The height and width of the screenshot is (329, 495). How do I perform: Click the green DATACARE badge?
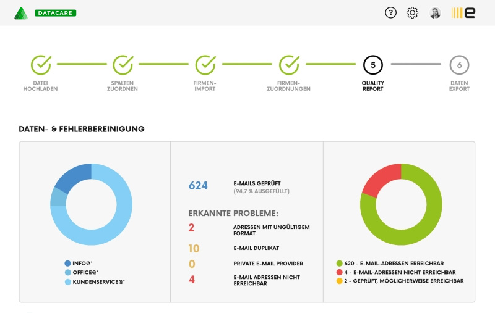pyautogui.click(x=55, y=13)
